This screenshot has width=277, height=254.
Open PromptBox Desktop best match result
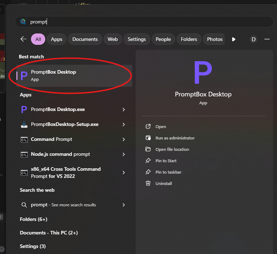click(x=74, y=76)
